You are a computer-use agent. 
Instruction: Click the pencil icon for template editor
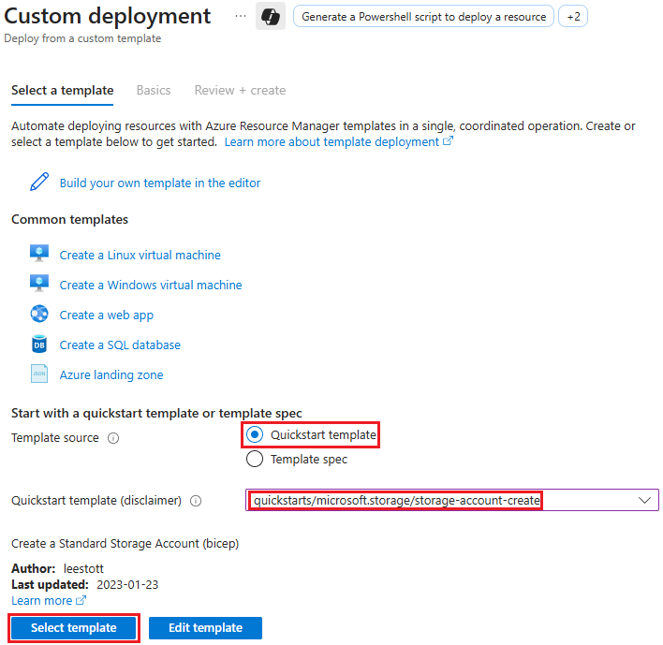39,183
